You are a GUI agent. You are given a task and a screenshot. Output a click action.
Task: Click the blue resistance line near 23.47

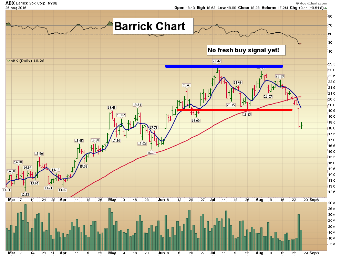pos(224,66)
